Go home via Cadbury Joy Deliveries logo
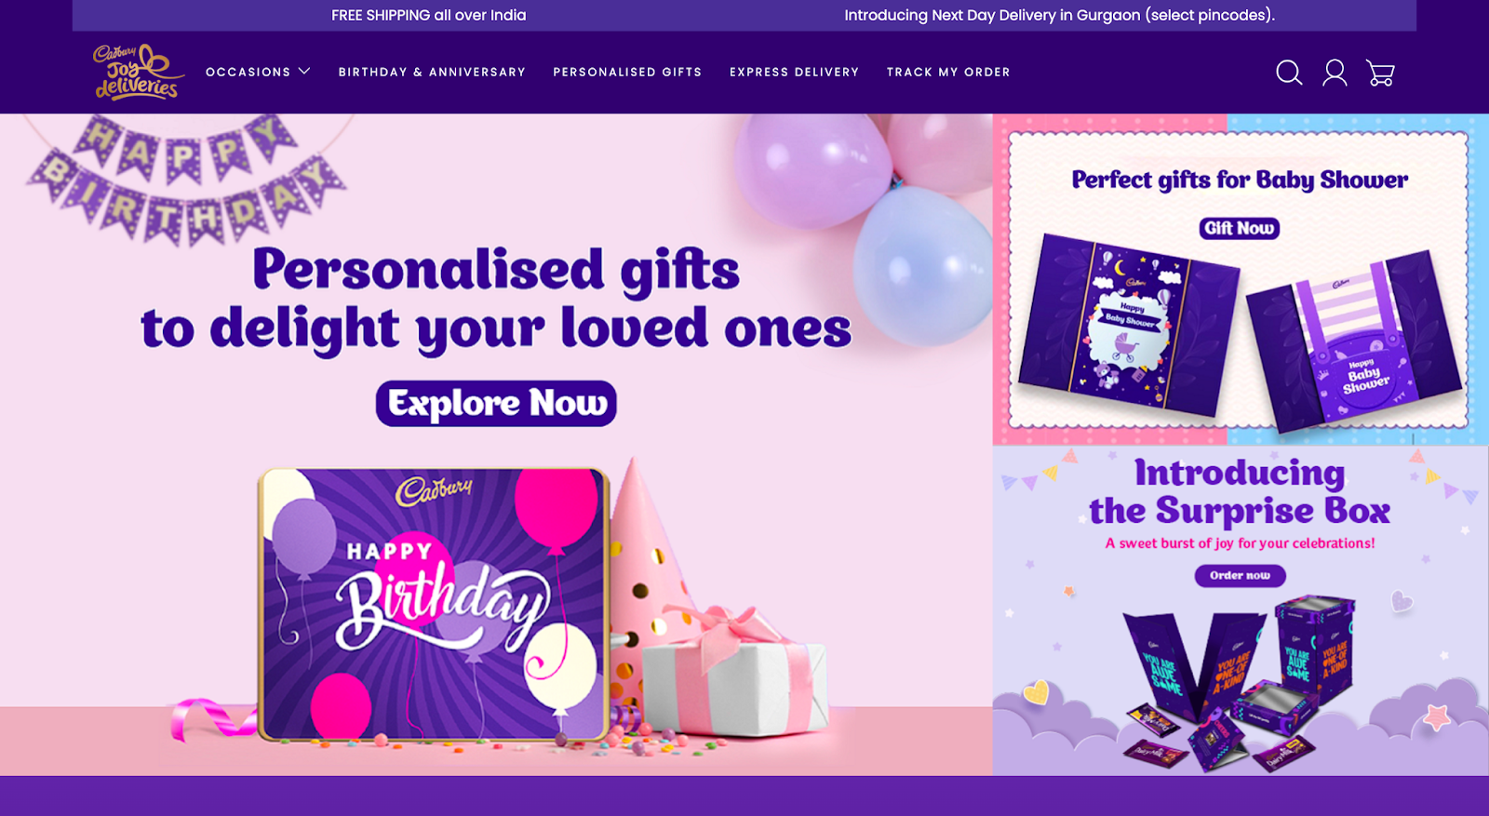1489x816 pixels. [138, 73]
